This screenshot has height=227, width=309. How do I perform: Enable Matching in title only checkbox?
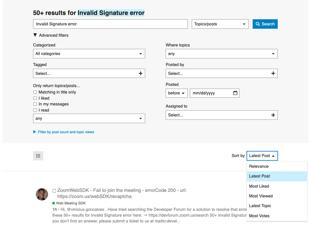coord(35,92)
